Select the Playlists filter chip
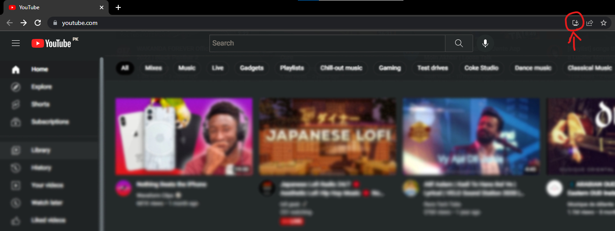This screenshot has height=231, width=615. [292, 68]
